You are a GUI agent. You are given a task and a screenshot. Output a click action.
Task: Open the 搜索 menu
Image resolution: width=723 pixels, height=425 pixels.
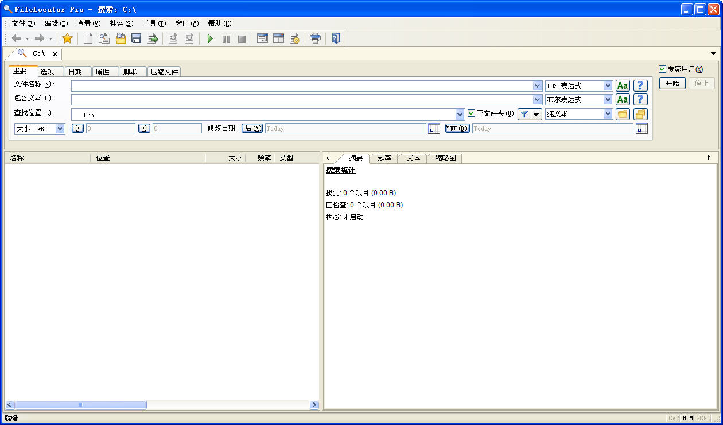pos(121,23)
